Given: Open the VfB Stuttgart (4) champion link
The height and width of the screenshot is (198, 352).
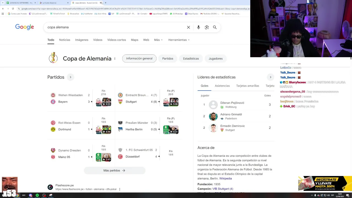Looking at the screenshot, I should tap(223, 189).
